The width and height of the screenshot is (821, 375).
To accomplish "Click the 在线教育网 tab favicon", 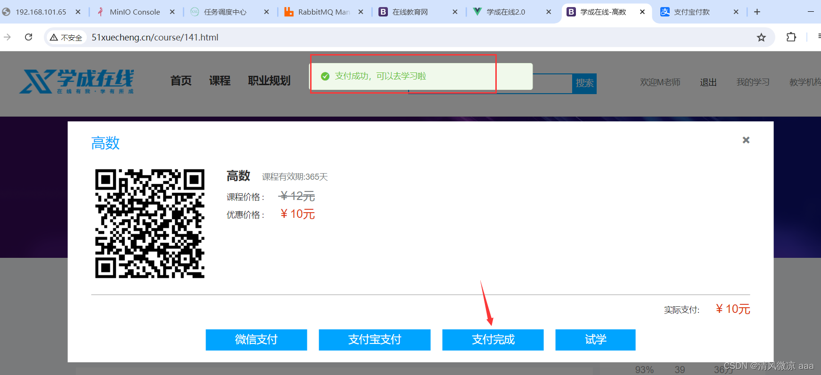I will pyautogui.click(x=383, y=12).
